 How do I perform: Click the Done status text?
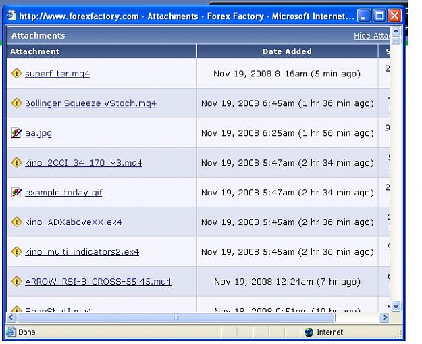(x=26, y=332)
